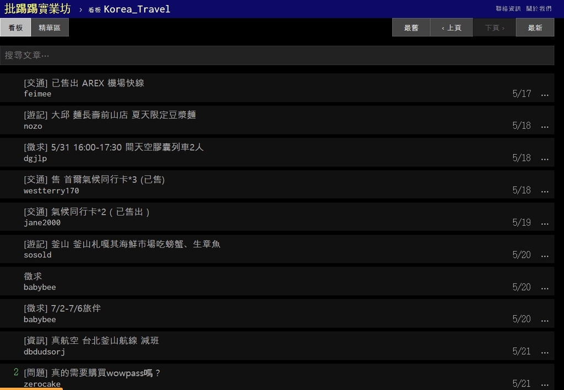This screenshot has height=390, width=564.
Task: Open more-options menu for 徵求-only babybee post
Action: (545, 288)
